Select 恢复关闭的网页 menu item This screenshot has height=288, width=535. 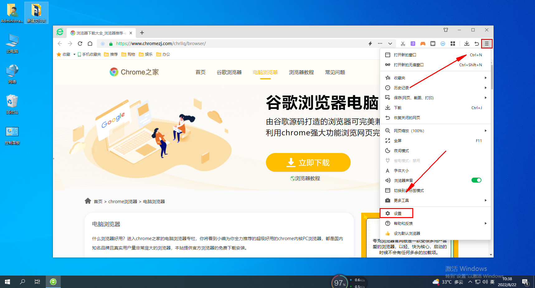[435, 118]
